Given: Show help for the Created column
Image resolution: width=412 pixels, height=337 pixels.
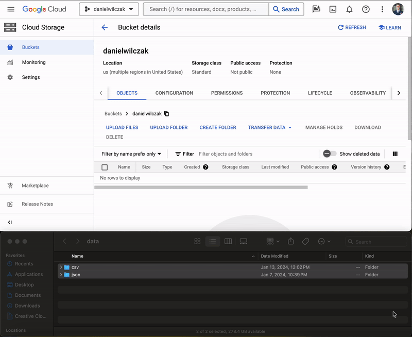Looking at the screenshot, I should click(205, 167).
